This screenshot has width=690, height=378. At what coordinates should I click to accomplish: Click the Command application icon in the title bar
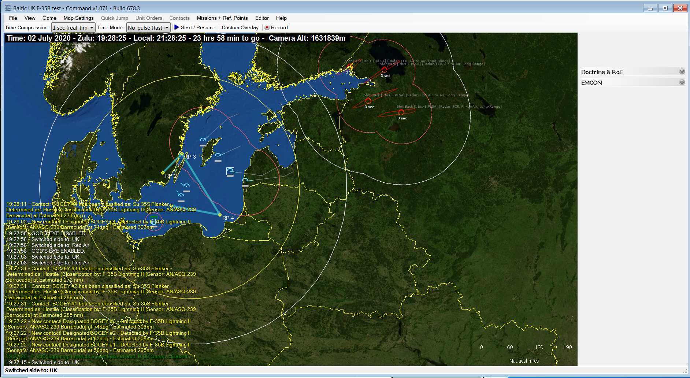(x=8, y=8)
